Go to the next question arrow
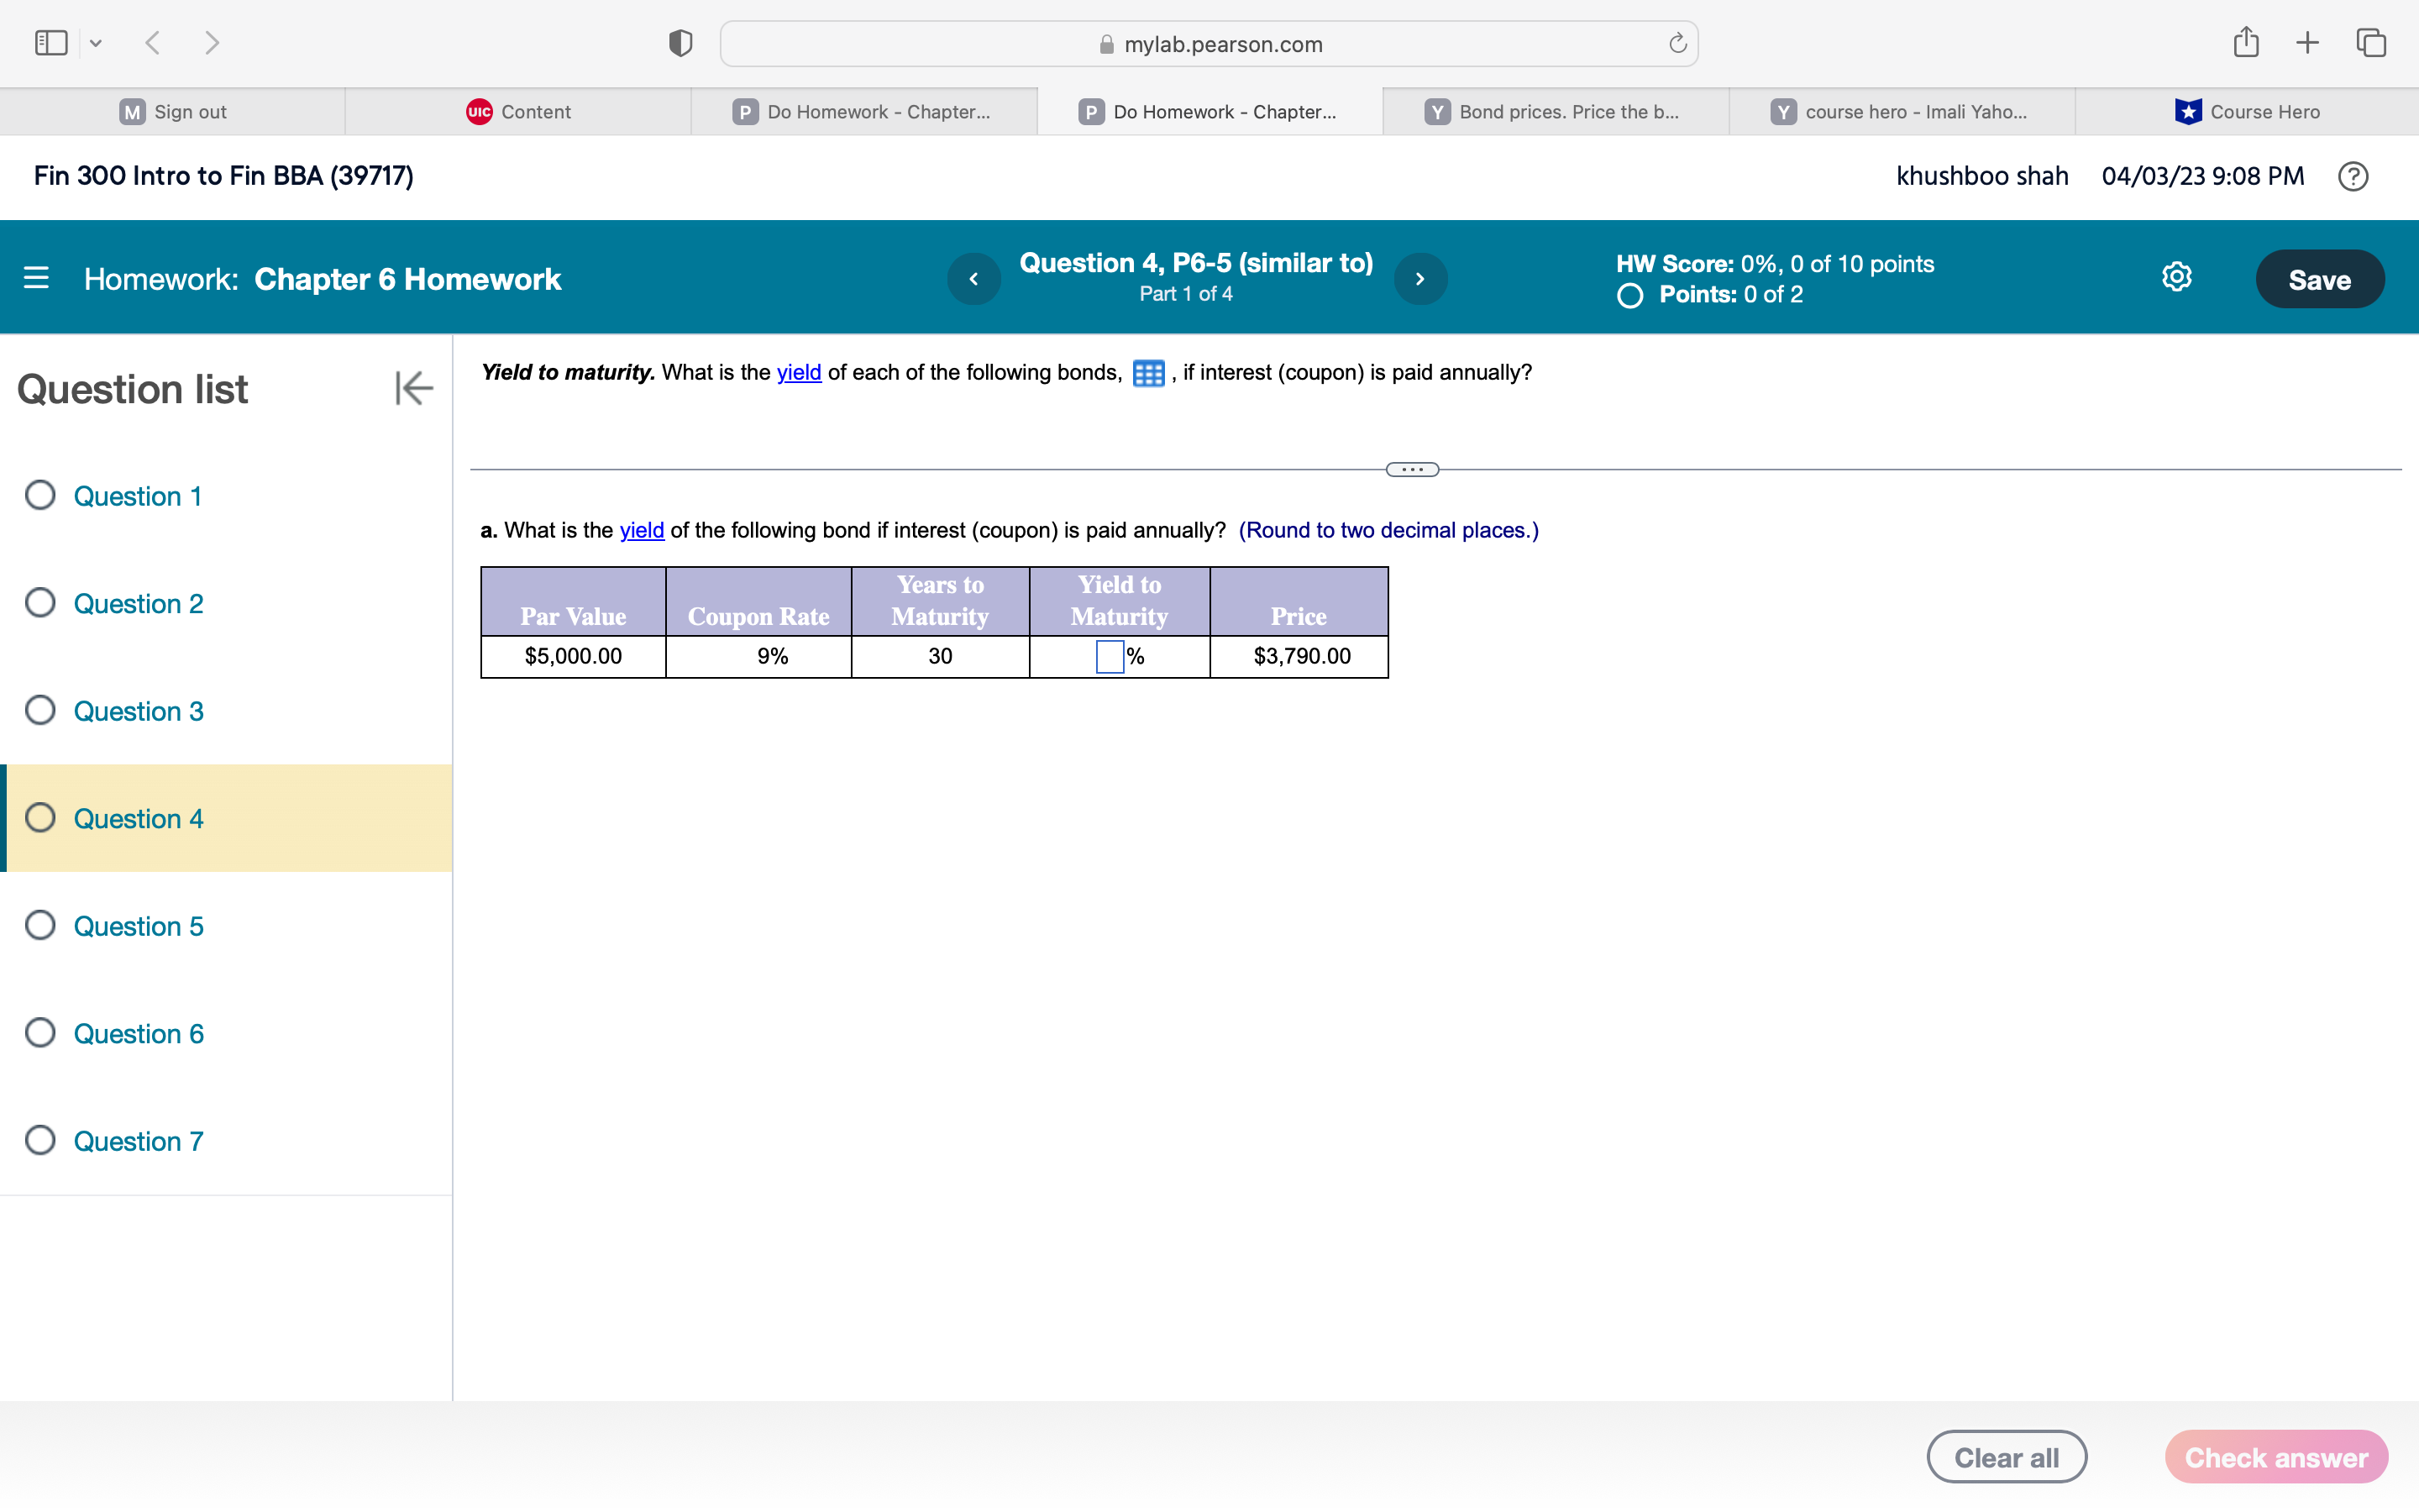This screenshot has height=1512, width=2419. pyautogui.click(x=1419, y=279)
